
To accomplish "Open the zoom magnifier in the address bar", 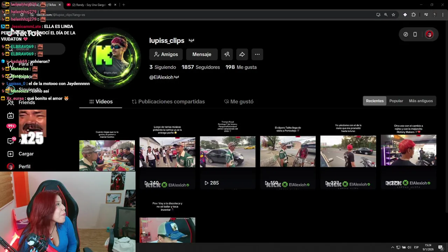I will (386, 15).
